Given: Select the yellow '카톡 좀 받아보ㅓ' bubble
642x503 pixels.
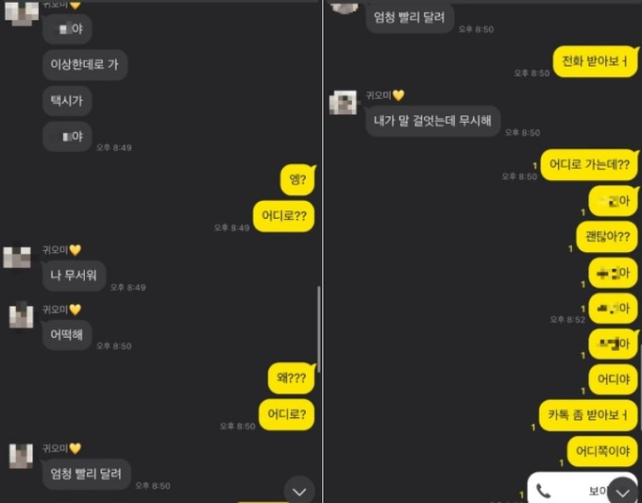Looking at the screenshot, I should click(x=588, y=415).
